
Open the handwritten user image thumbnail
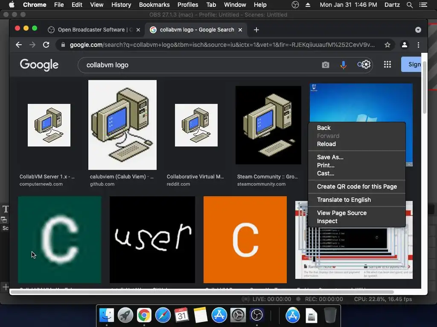point(152,240)
